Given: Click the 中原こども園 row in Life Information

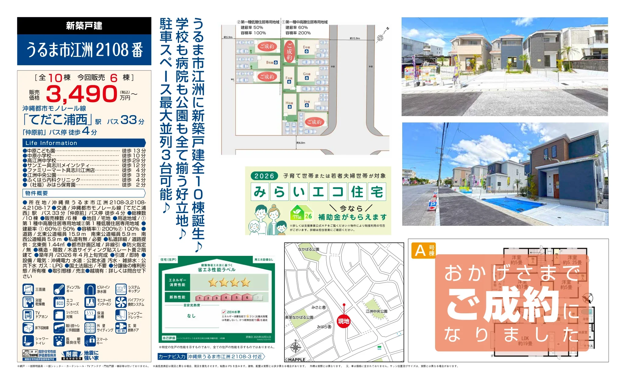Looking at the screenshot, I should [84, 151].
